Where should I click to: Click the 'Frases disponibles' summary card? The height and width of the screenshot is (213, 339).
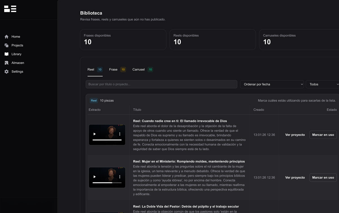123,39
